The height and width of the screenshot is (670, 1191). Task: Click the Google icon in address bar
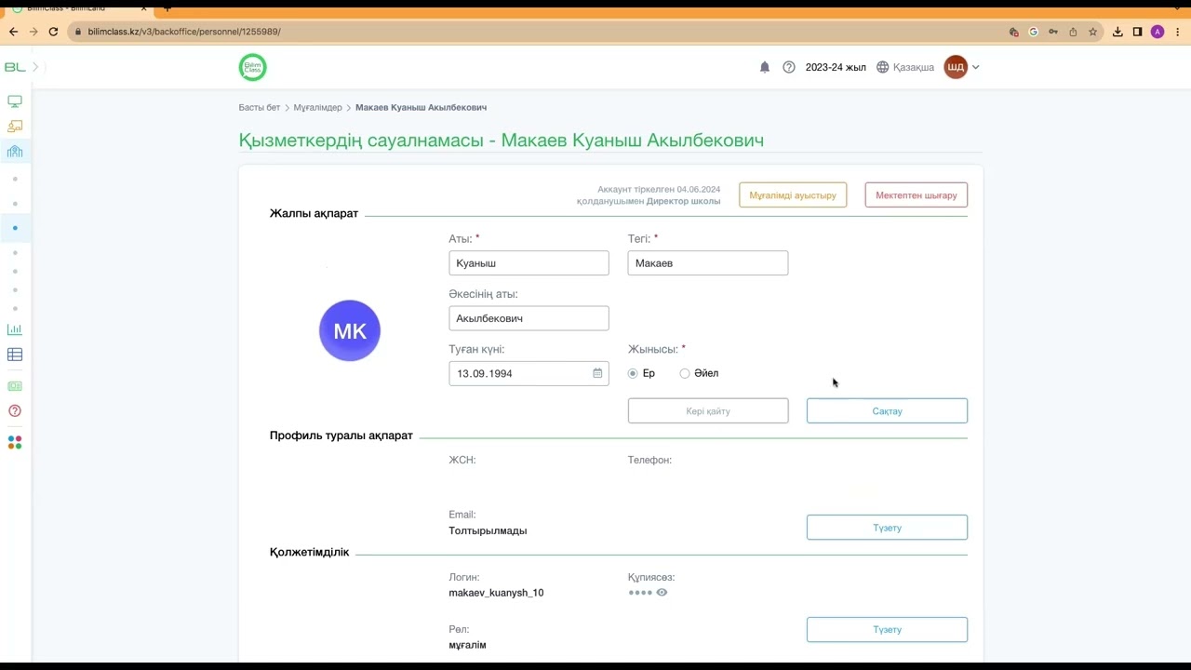point(1033,32)
